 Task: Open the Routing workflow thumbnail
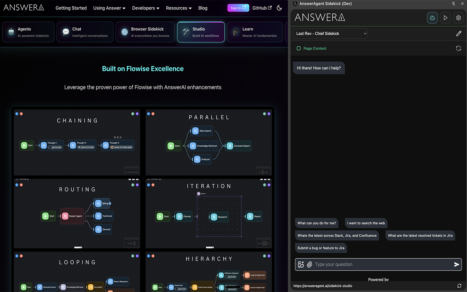77,214
